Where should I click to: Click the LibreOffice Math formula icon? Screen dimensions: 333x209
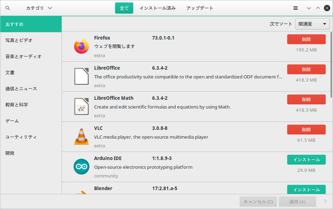click(82, 106)
